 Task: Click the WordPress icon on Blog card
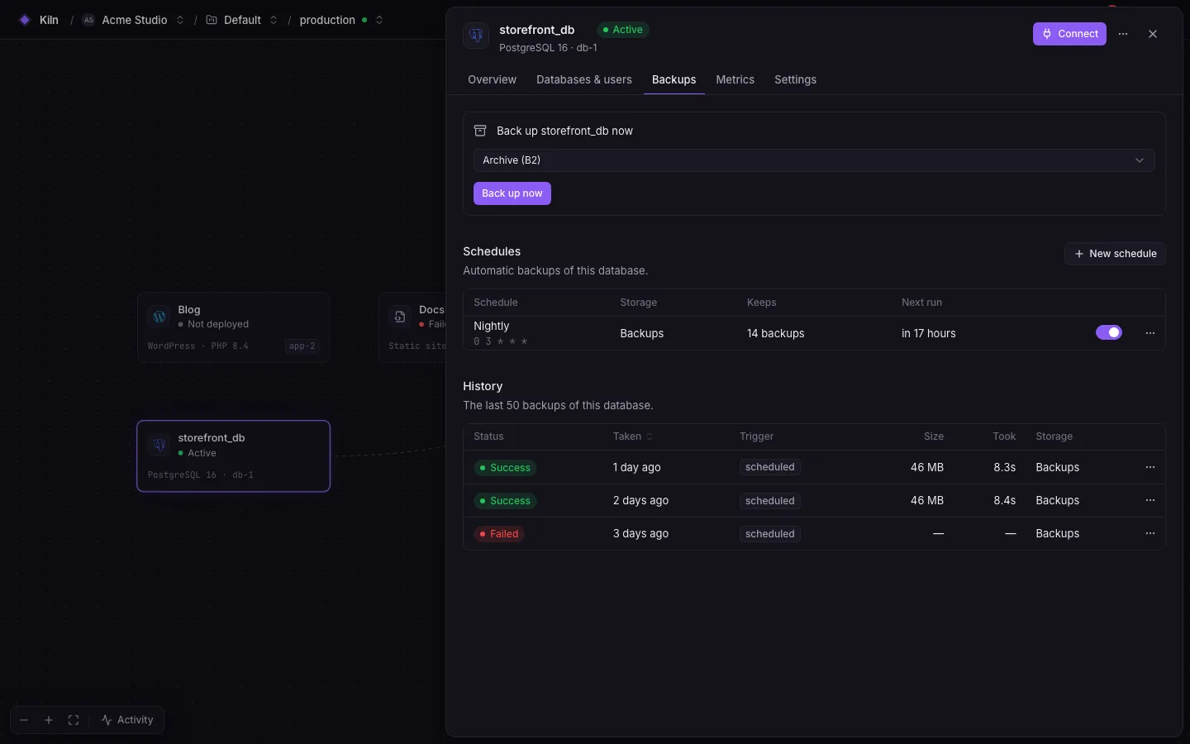tap(159, 317)
